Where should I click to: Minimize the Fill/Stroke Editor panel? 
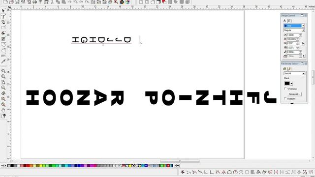[302, 63]
